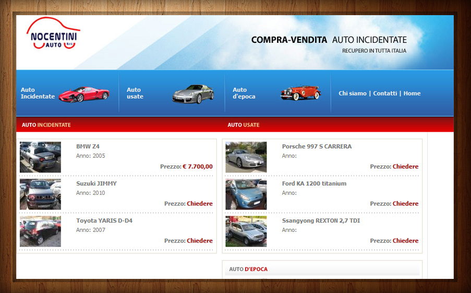The image size is (471, 293).
Task: Click the Anno: 2005 text
Action: pos(90,156)
